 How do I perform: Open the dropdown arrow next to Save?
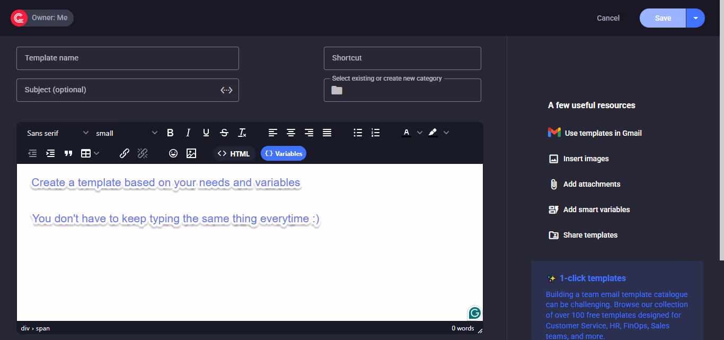(x=695, y=18)
